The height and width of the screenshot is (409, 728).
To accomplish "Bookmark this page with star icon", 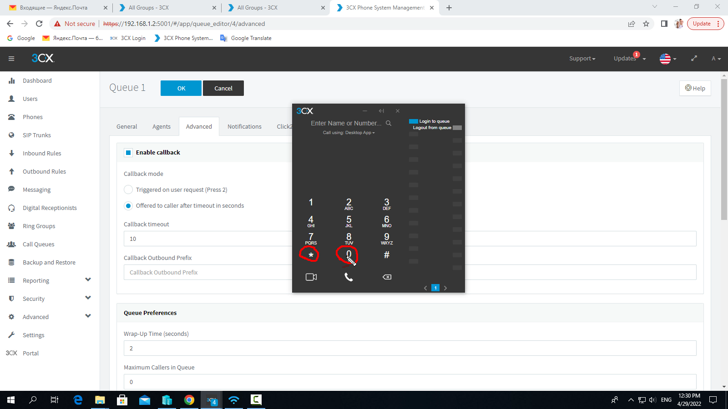I will click(646, 24).
